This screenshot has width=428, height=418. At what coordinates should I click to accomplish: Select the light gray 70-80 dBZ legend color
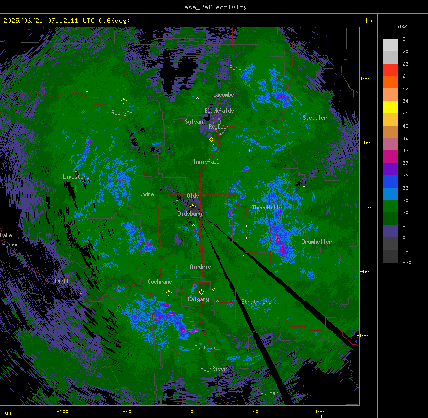coord(390,45)
